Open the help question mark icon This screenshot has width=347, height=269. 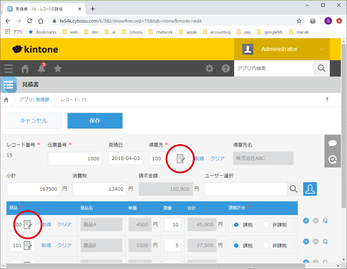point(226,68)
